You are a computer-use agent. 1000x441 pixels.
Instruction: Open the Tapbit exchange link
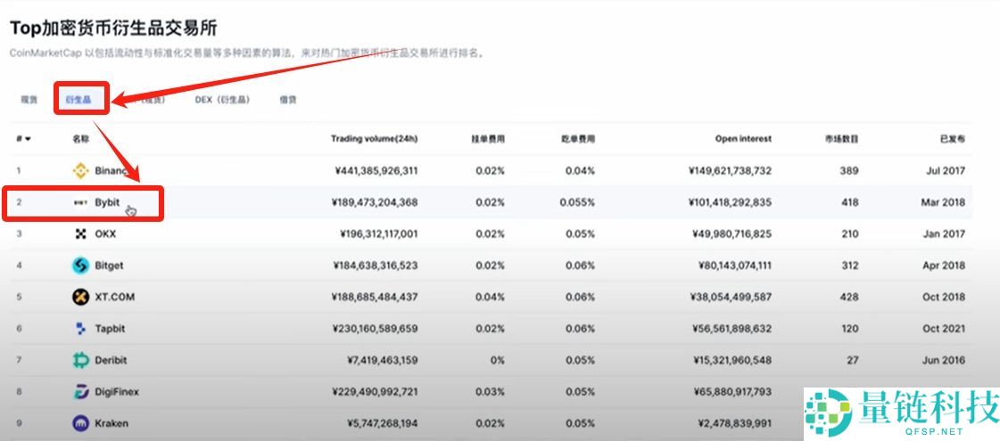coord(110,329)
